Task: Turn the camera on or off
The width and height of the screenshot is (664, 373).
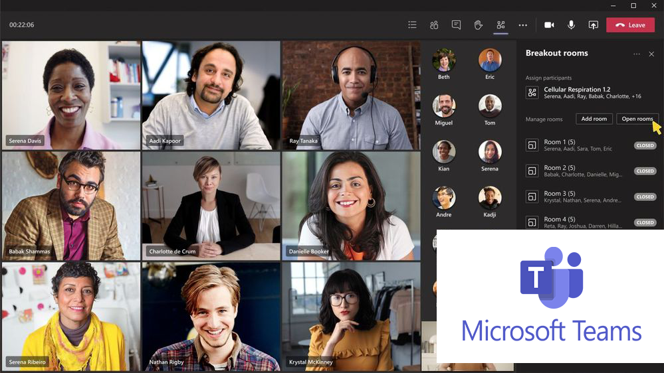Action: (549, 25)
